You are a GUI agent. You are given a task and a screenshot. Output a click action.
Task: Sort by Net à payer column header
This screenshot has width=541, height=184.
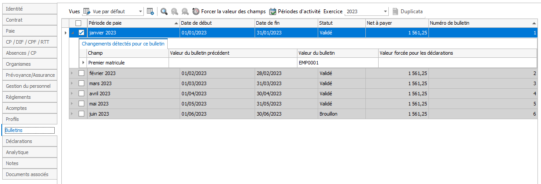tap(396, 23)
